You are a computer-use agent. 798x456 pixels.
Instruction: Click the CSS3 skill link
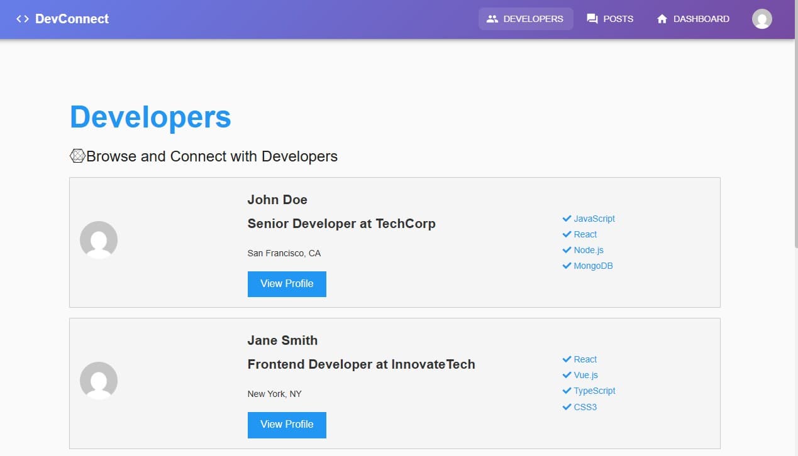pos(584,407)
